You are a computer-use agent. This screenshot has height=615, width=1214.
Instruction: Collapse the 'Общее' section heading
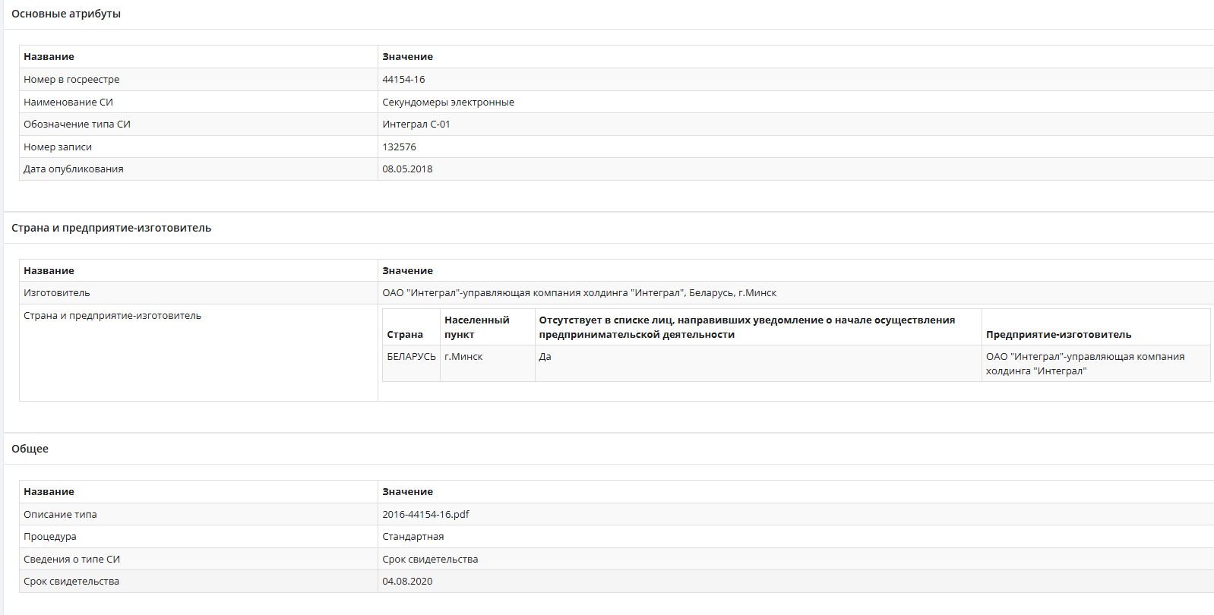(x=30, y=449)
